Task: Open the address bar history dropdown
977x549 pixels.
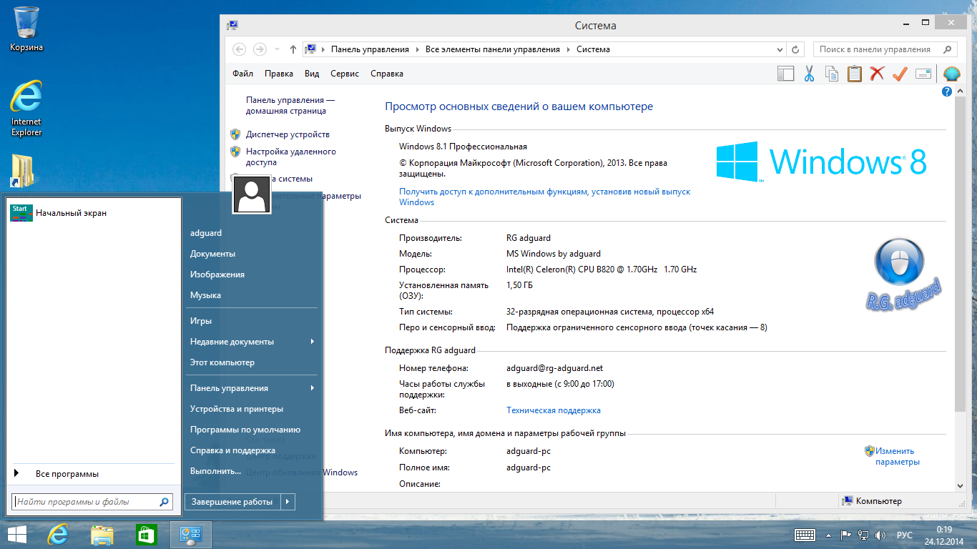Action: click(x=780, y=49)
